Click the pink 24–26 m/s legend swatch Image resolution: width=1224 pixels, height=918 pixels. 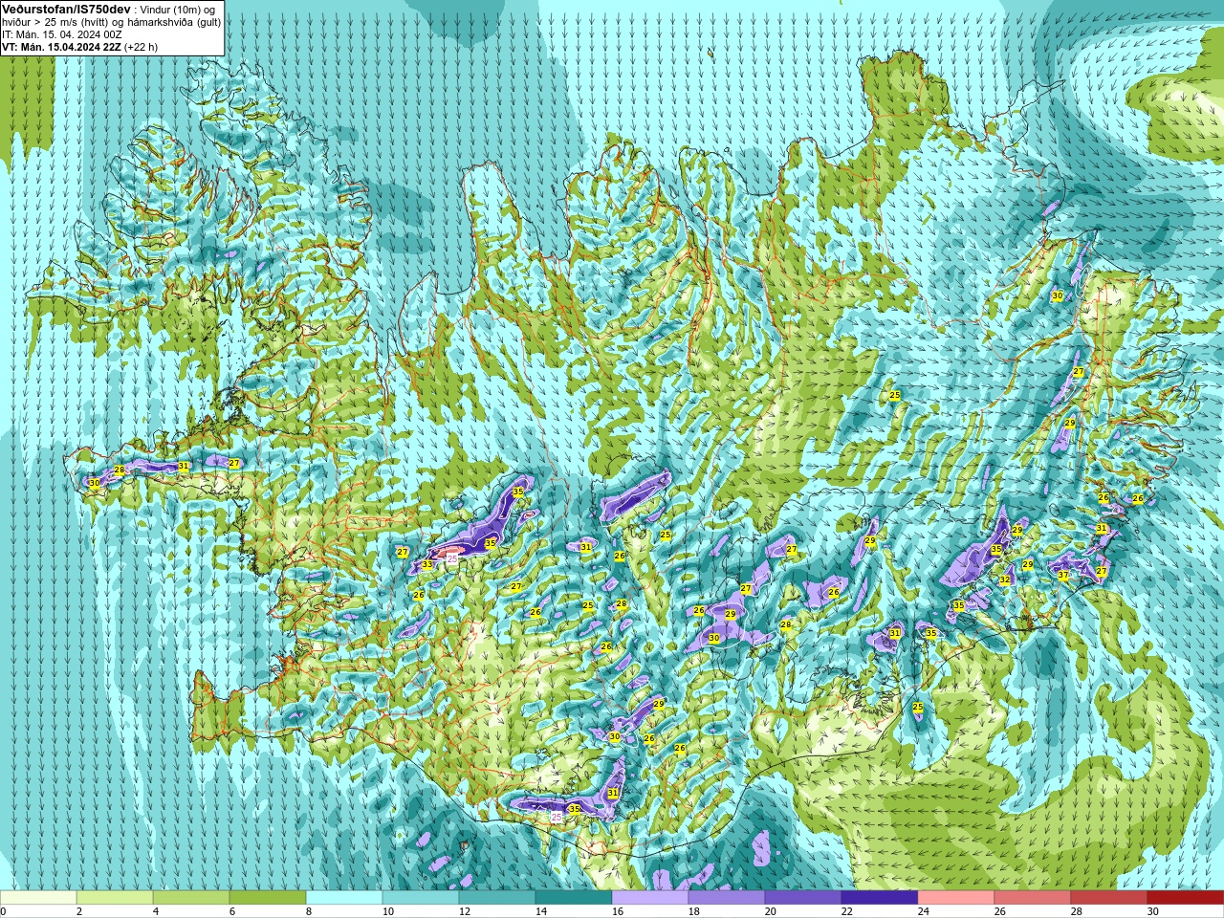[956, 898]
